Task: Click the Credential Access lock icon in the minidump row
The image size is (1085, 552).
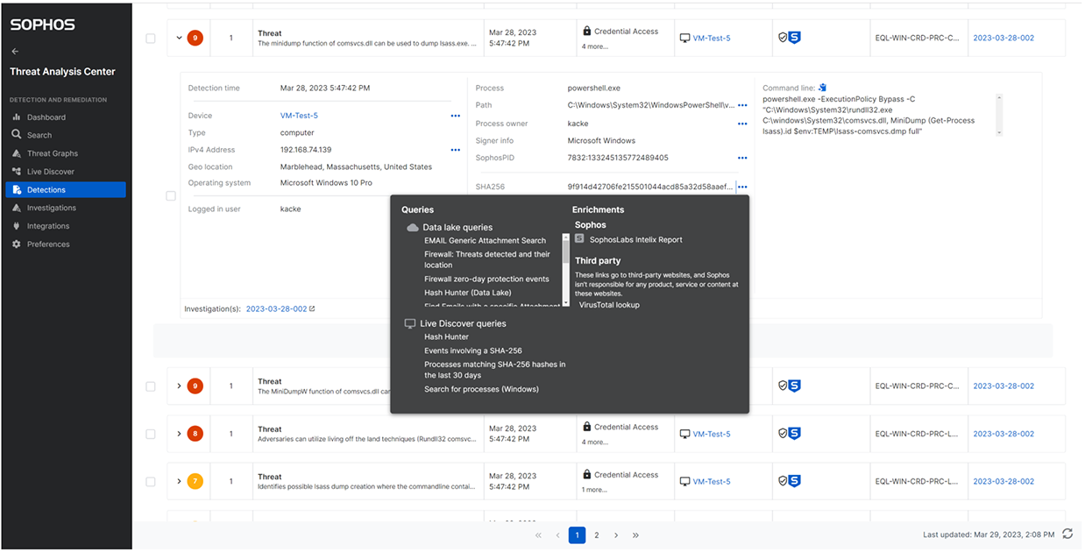Action: click(x=586, y=31)
